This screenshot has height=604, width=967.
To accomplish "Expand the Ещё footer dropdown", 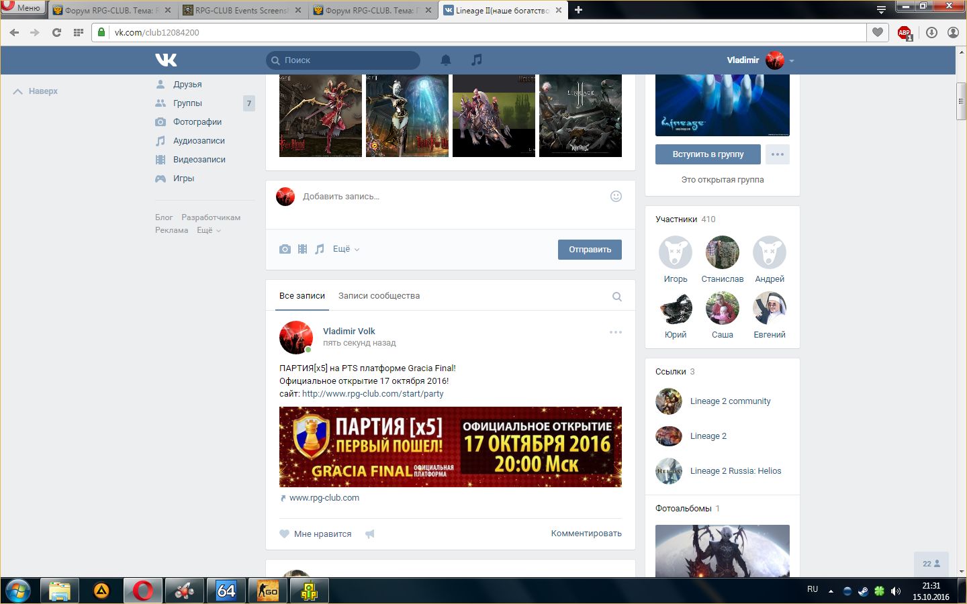I will pos(209,230).
